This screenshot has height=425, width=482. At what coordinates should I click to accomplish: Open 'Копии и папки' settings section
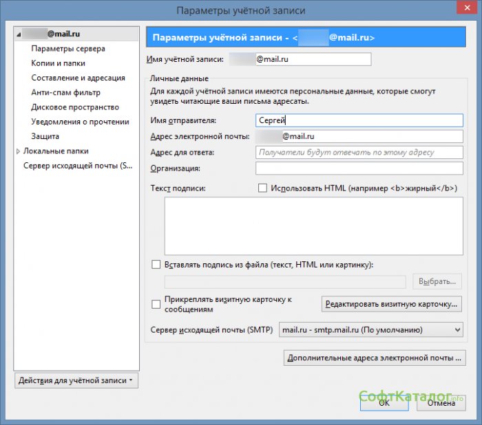[x=58, y=63]
